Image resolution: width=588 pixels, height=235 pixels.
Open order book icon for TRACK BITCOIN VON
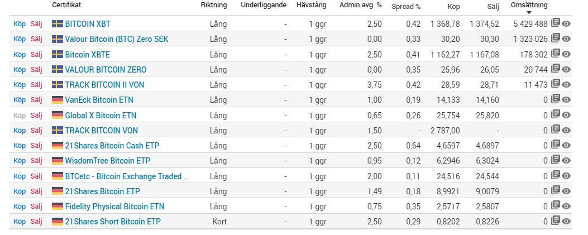556,130
